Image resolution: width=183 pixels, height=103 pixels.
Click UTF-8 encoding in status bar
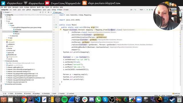click(x=163, y=95)
